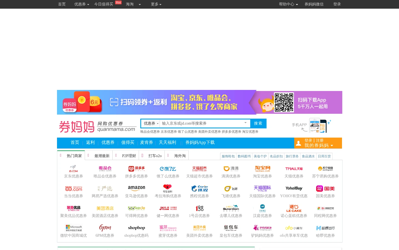Open the 优惠券 search type selector

151,123
